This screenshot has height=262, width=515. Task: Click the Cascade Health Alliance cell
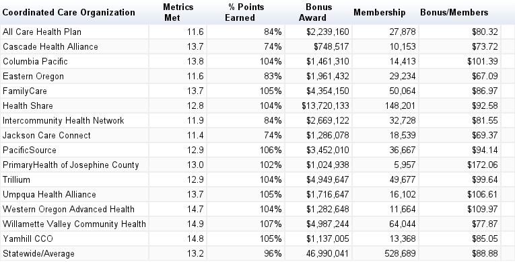click(x=50, y=46)
